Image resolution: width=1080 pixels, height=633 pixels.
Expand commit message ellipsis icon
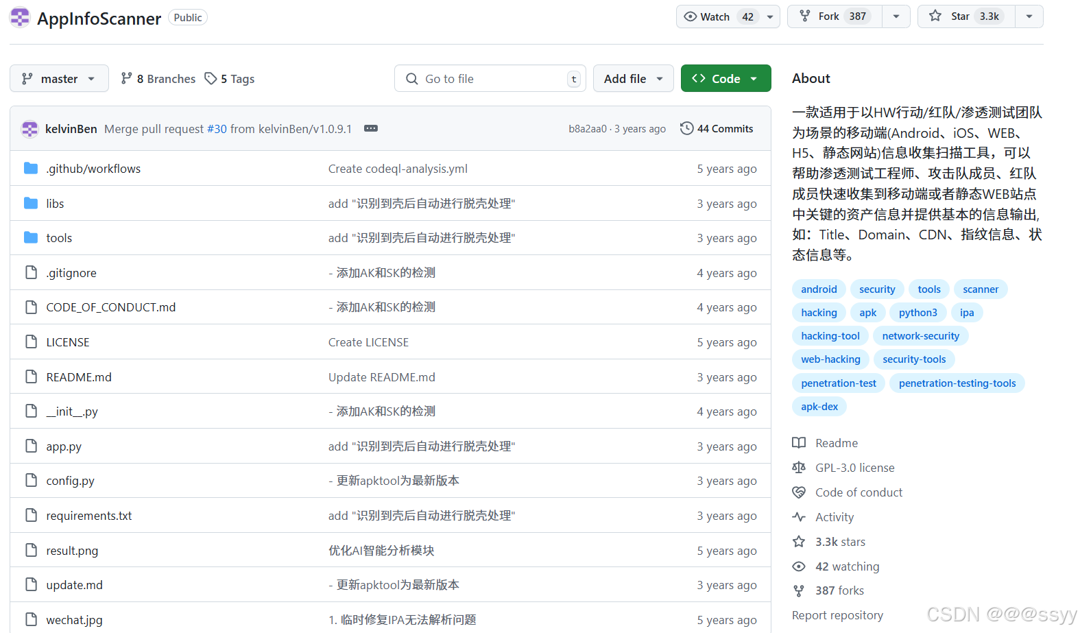click(x=371, y=129)
